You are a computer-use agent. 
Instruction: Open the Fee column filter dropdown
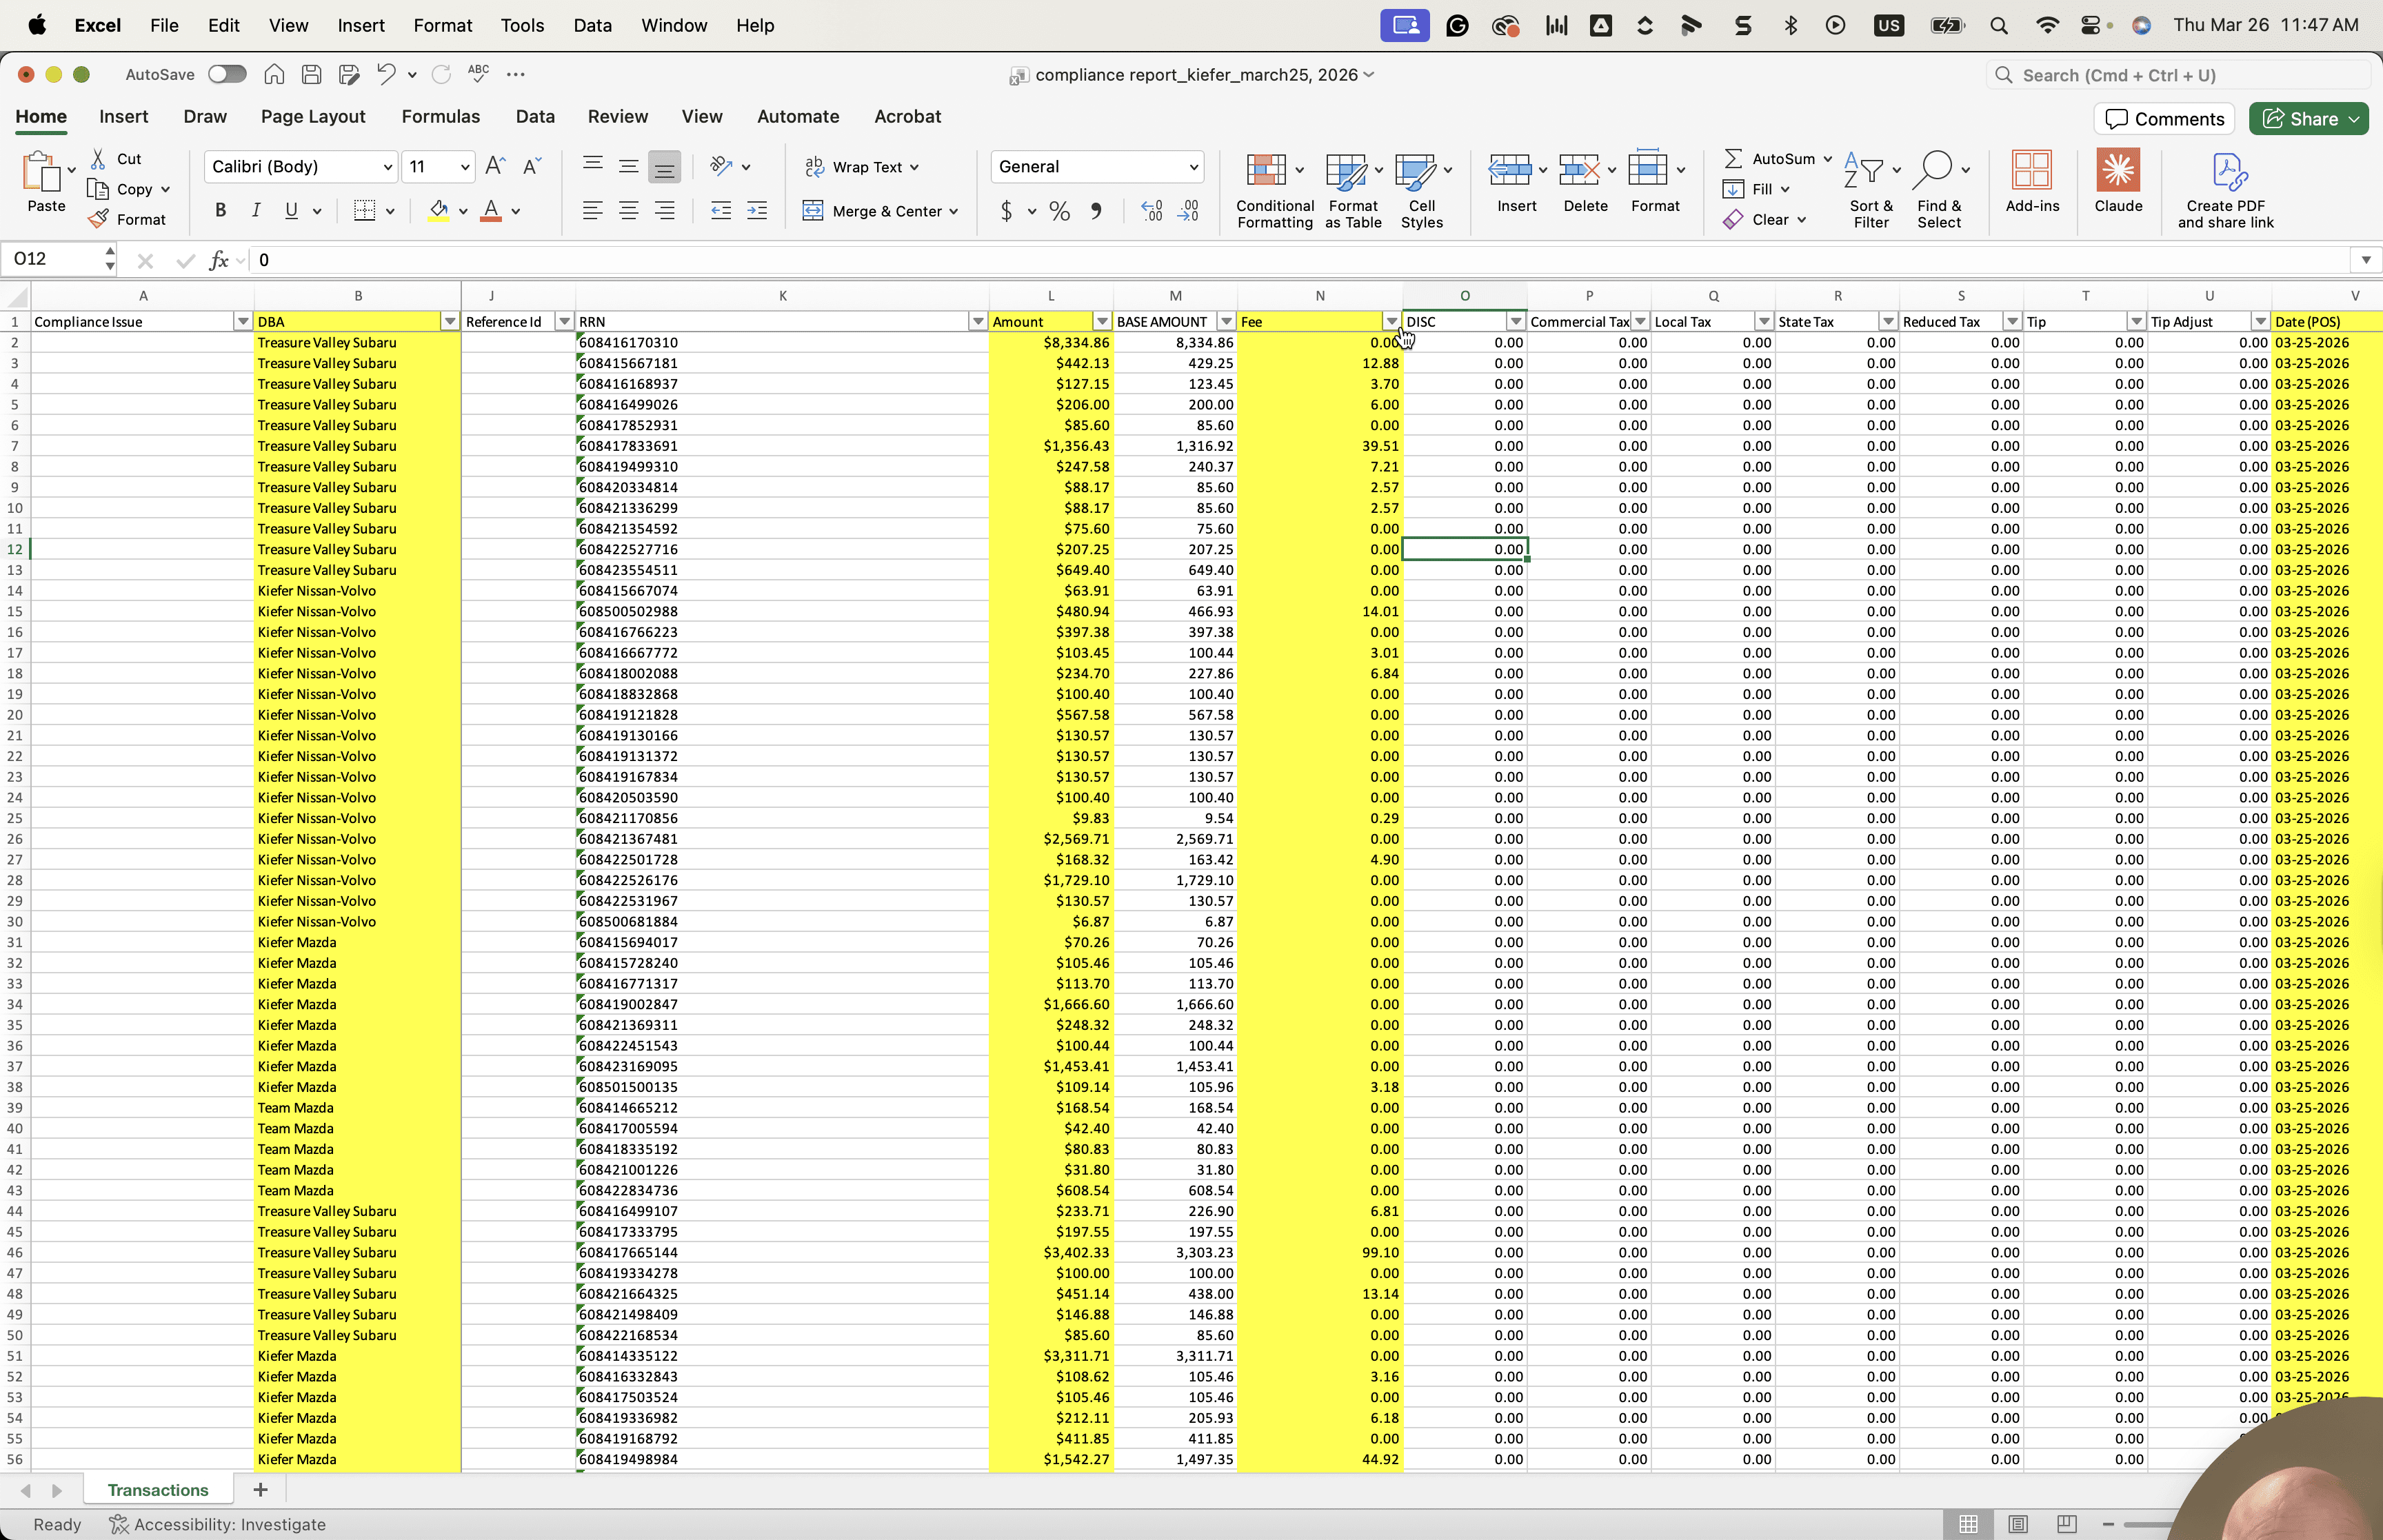pos(1391,322)
